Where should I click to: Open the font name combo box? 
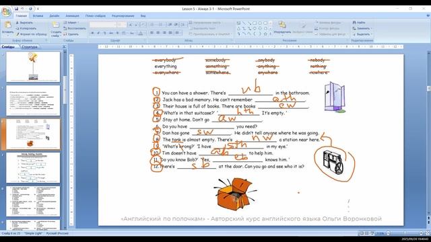coord(103,25)
